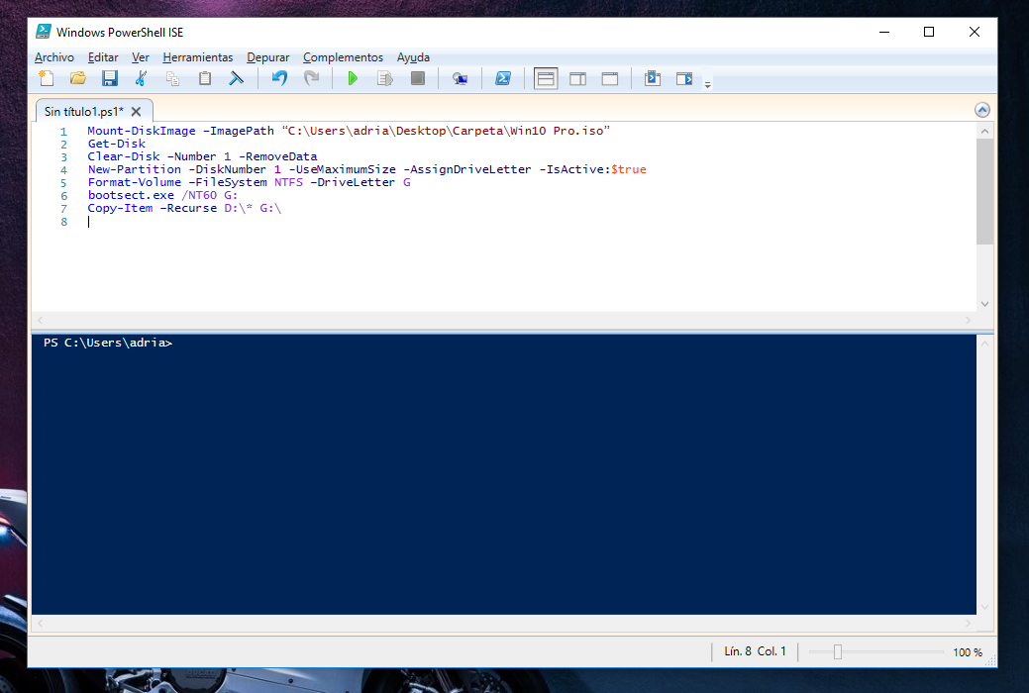This screenshot has height=693, width=1029.
Task: Open a script using the folder icon
Action: pos(78,79)
